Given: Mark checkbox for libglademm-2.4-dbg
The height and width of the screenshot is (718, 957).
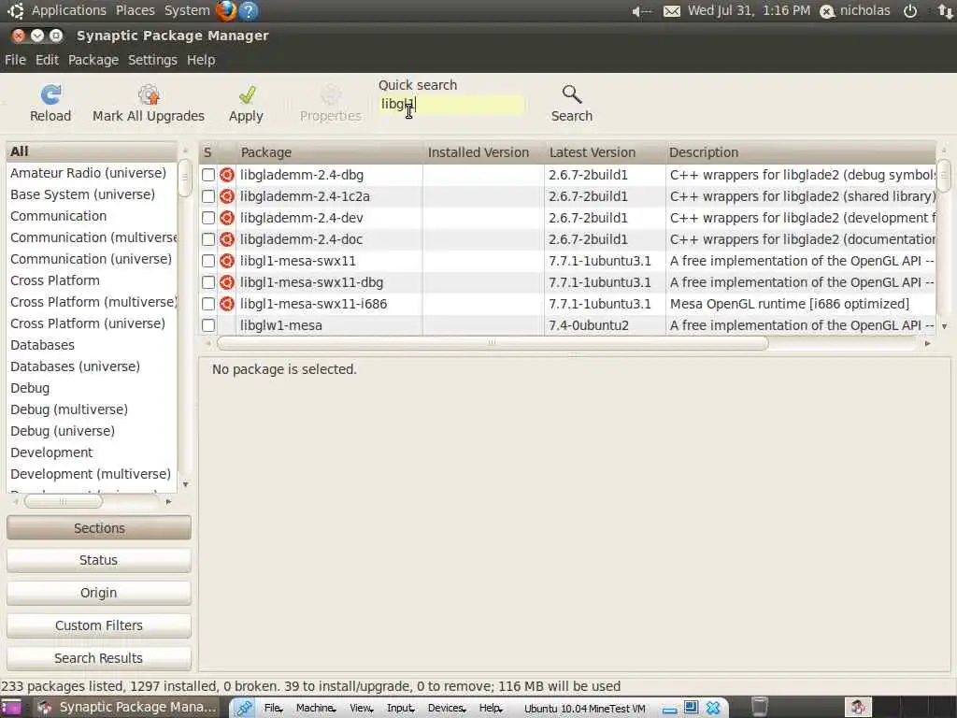Looking at the screenshot, I should click(x=208, y=175).
